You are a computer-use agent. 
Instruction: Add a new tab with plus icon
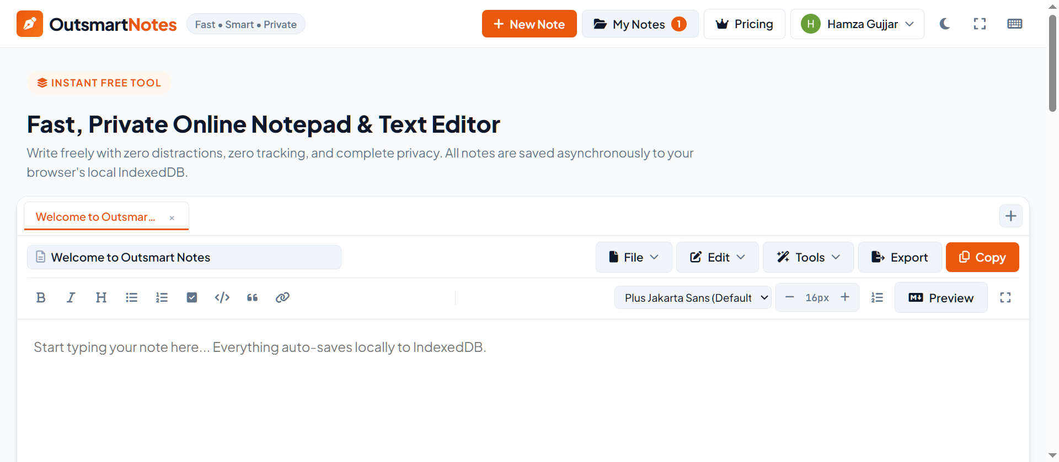[1010, 216]
